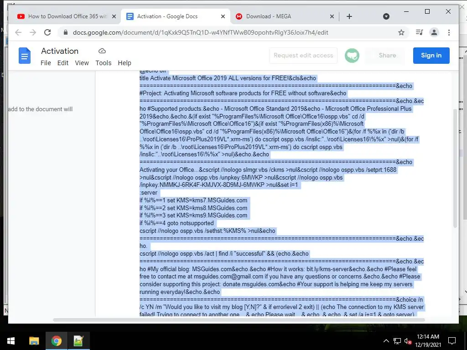Viewport: 467px width, 350px height.
Task: Open the Windows Start menu
Action: pos(11,341)
